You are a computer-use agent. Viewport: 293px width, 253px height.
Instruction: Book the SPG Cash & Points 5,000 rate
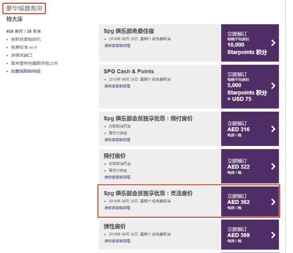tap(250, 87)
